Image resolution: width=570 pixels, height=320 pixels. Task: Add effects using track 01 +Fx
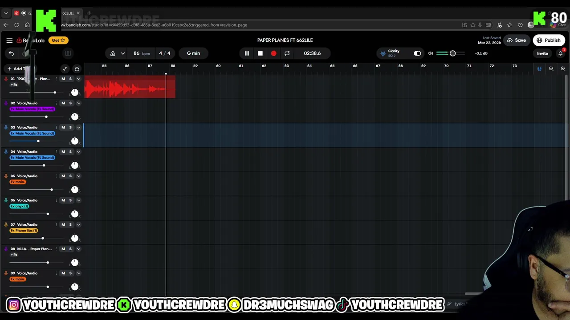click(x=14, y=85)
